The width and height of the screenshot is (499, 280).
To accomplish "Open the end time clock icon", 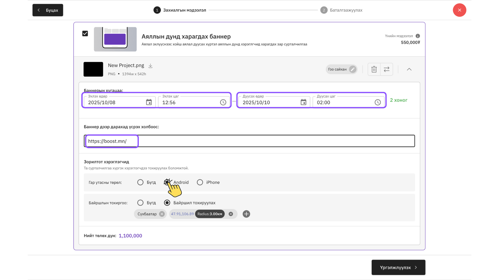I will 377,102.
